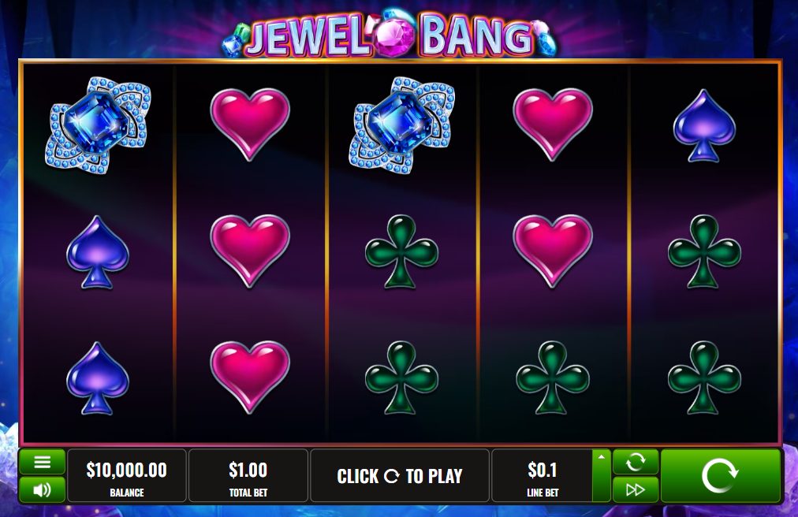Click the bottom green club on fifth reel
The image size is (798, 517).
click(704, 378)
